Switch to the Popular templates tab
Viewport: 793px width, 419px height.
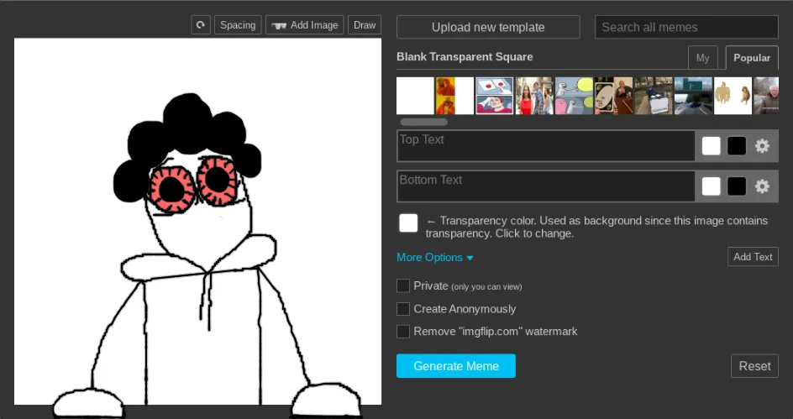coord(752,58)
